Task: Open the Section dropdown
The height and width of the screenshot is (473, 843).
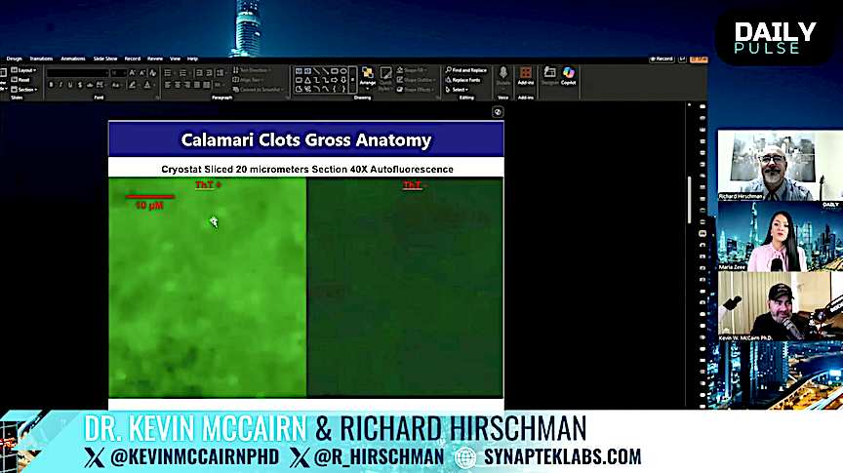Action: [25, 89]
